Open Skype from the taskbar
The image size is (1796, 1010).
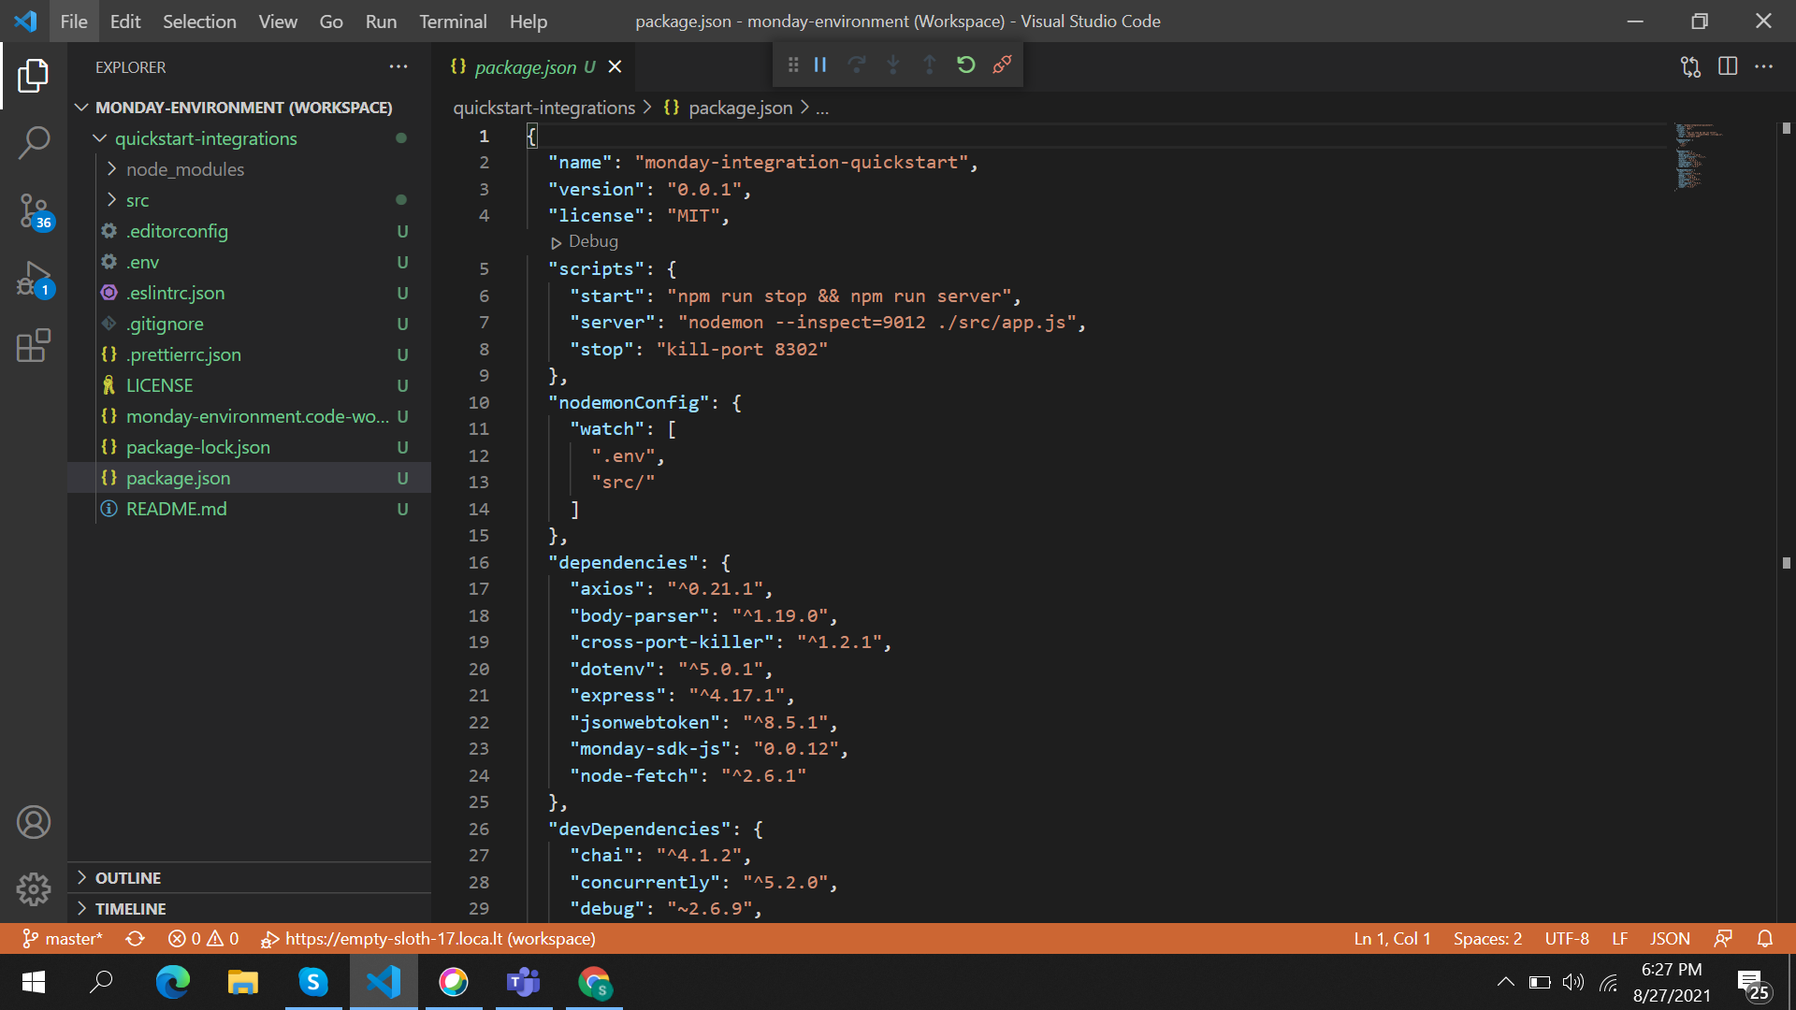(313, 982)
